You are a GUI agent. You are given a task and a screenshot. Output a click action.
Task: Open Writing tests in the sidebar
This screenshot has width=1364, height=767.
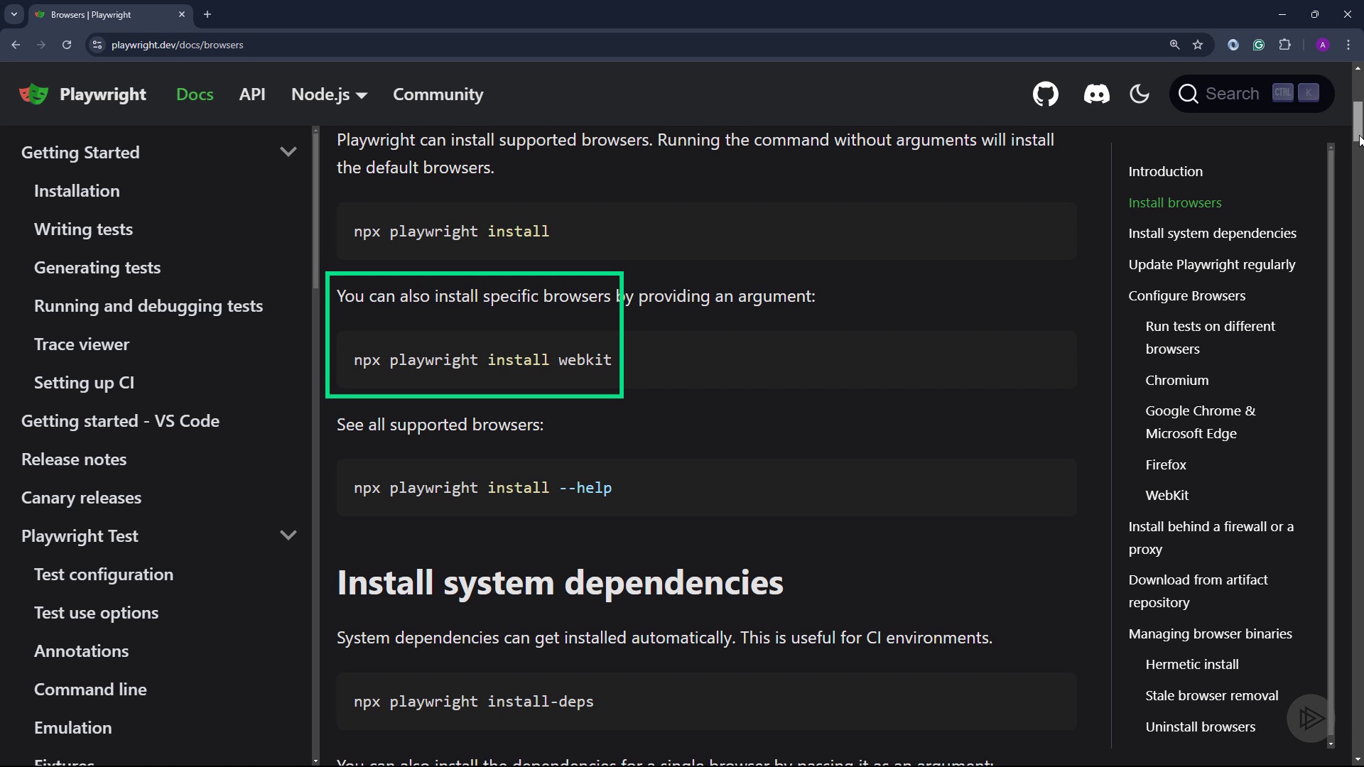point(83,229)
